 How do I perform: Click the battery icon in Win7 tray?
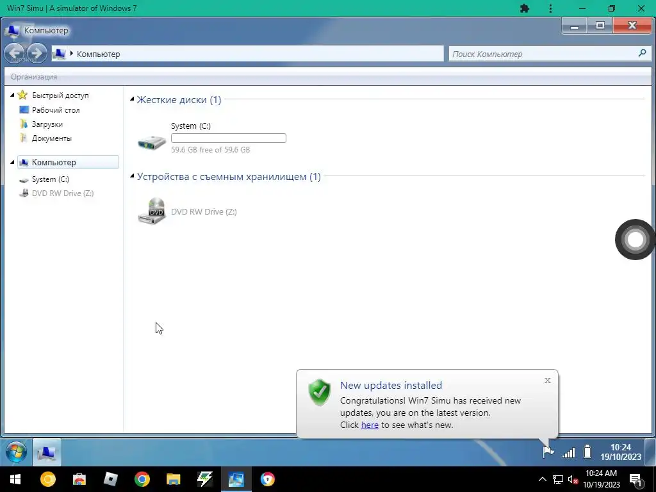coord(587,452)
